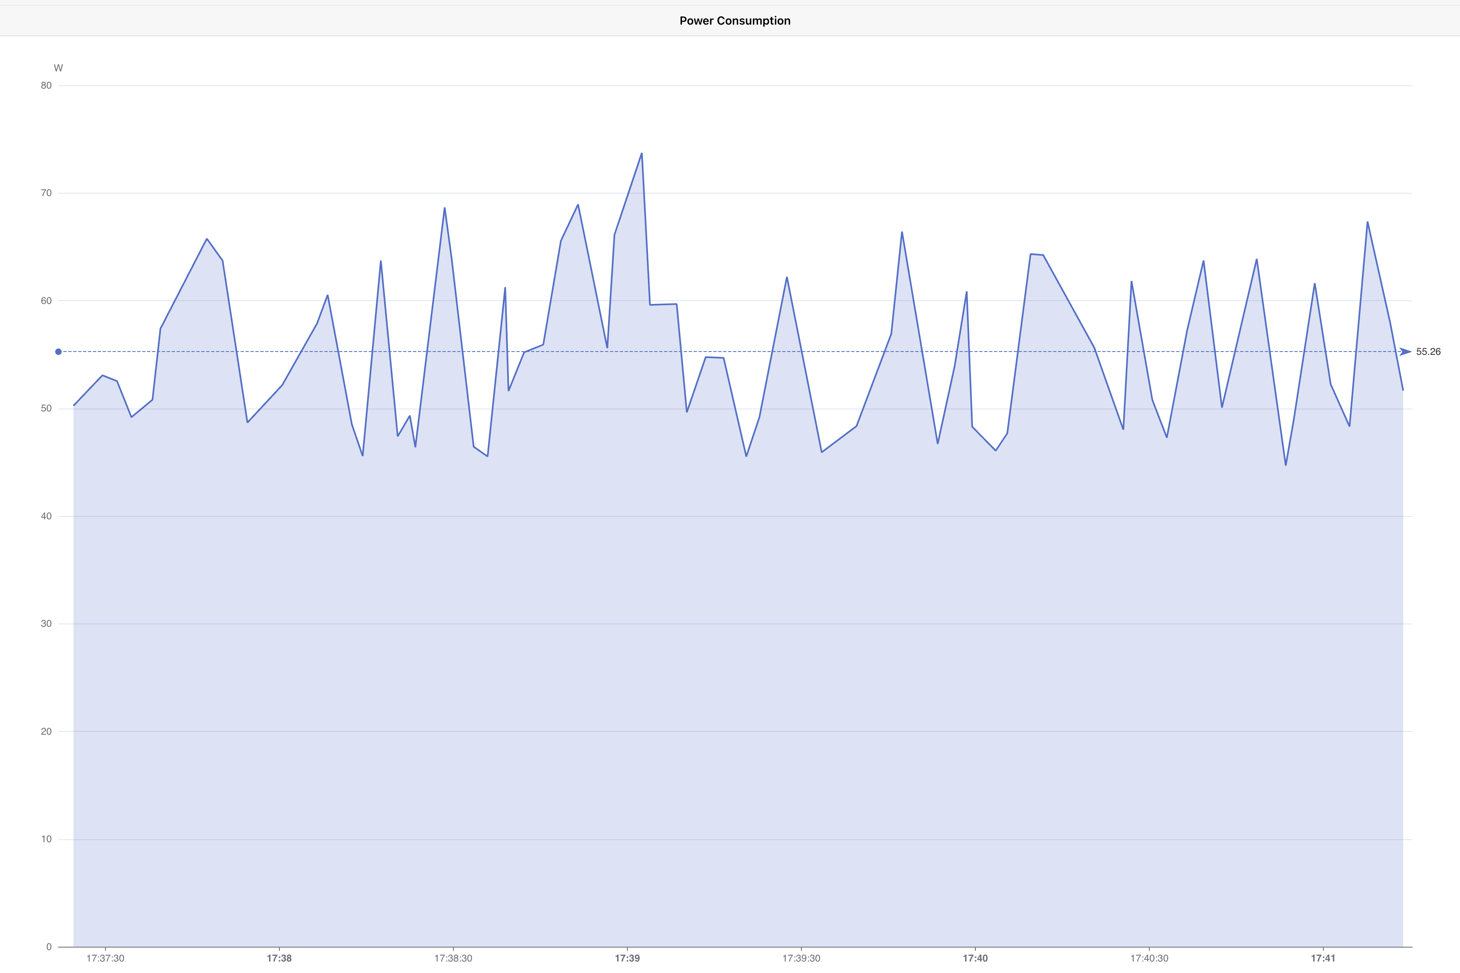The width and height of the screenshot is (1460, 973).
Task: Click the 17:40:30 time axis label
Action: 1150,958
